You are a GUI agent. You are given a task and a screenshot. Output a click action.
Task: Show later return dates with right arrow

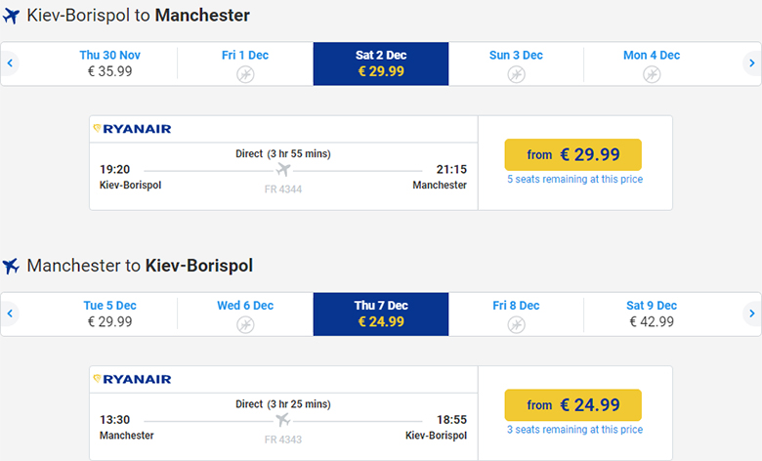(751, 314)
